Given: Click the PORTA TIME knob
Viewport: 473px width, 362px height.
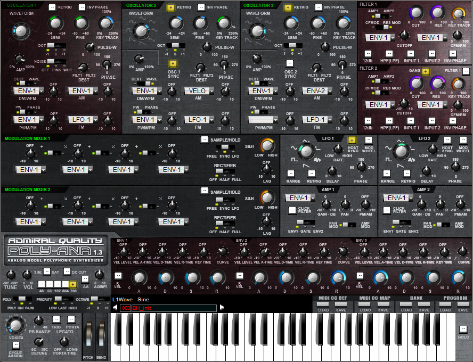Looking at the screenshot, I should pos(64,342).
